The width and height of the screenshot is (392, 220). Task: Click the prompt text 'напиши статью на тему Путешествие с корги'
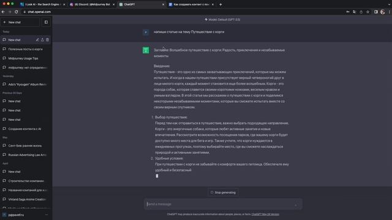coord(189,32)
